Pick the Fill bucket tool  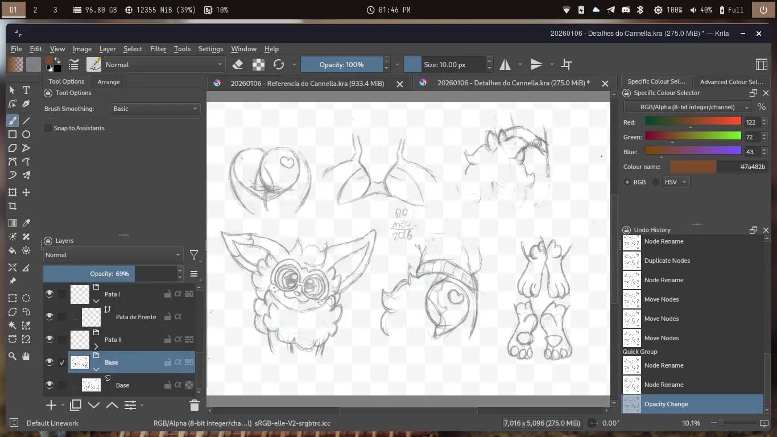tap(13, 250)
